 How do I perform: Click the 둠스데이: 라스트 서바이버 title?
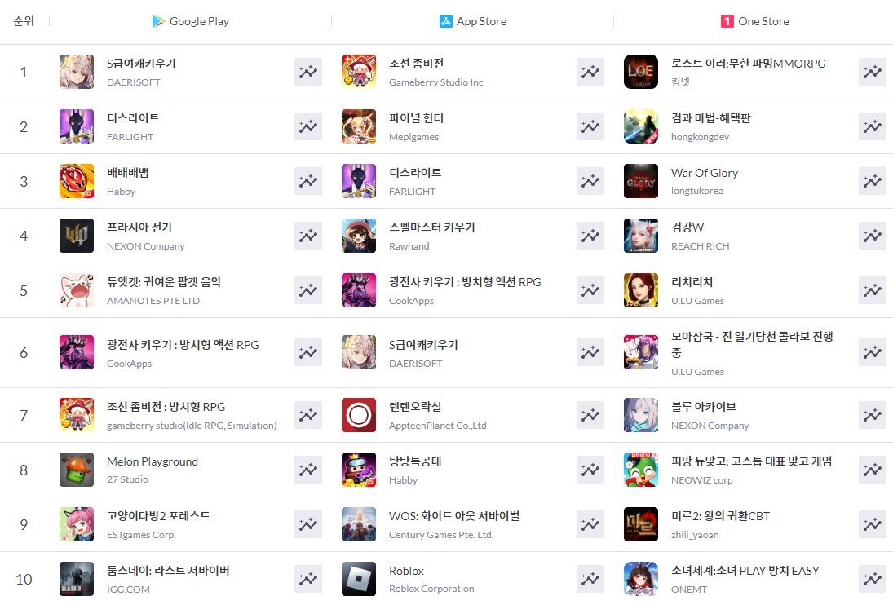coord(168,570)
